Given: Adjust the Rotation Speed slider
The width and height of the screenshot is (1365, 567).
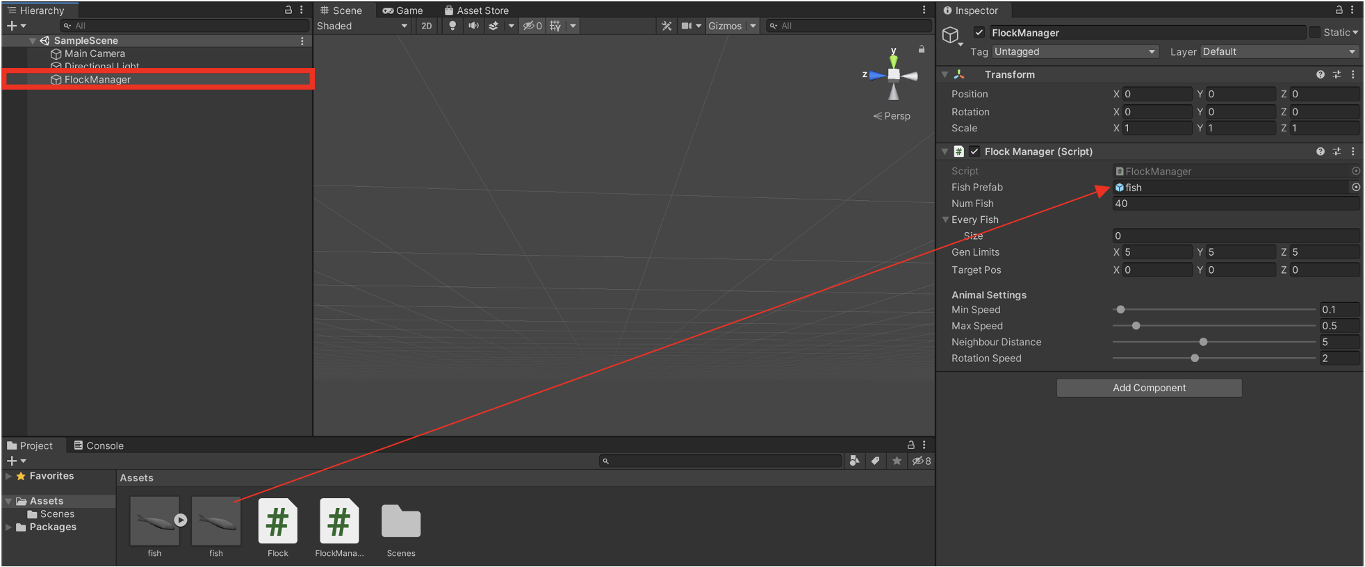Looking at the screenshot, I should tap(1214, 359).
